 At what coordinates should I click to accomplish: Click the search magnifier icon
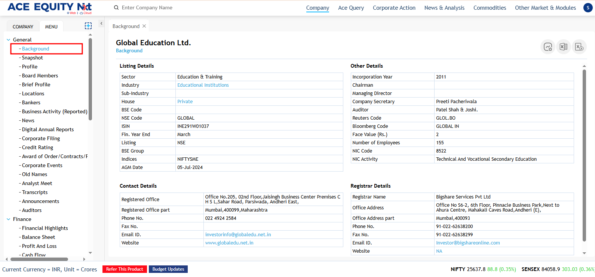tap(116, 7)
